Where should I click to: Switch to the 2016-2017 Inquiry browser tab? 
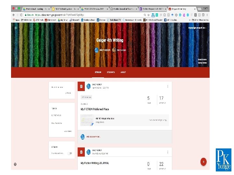[x=95, y=9]
